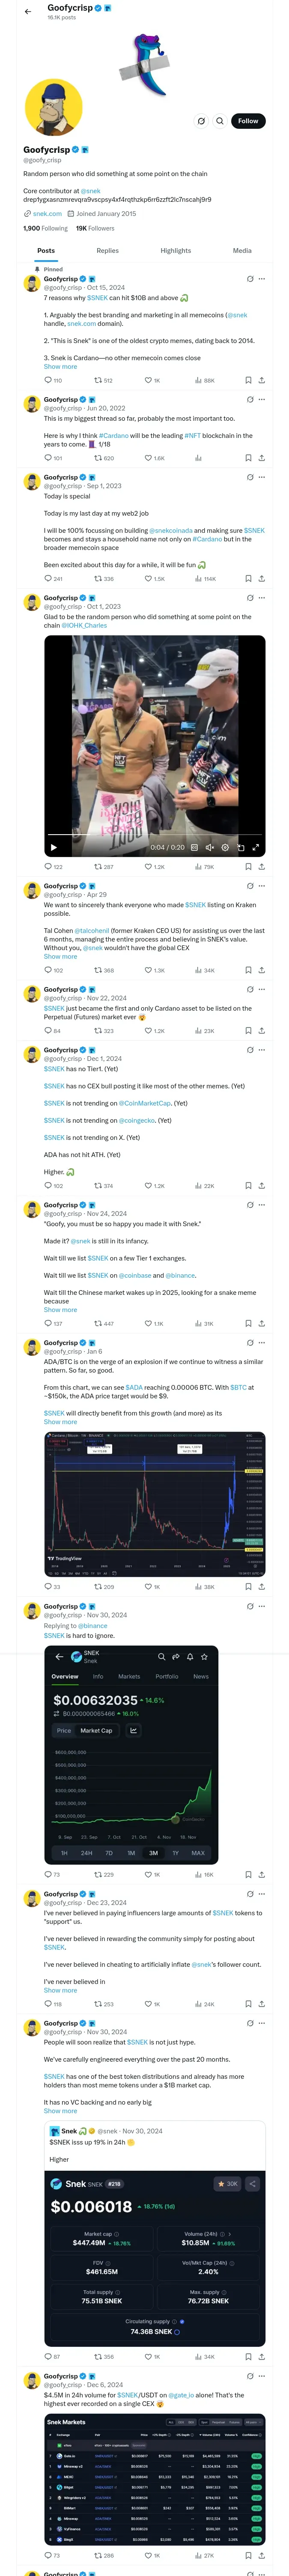Expand Show more on Nov 24, 2024 post
This screenshot has width=289, height=2576.
tap(60, 1310)
